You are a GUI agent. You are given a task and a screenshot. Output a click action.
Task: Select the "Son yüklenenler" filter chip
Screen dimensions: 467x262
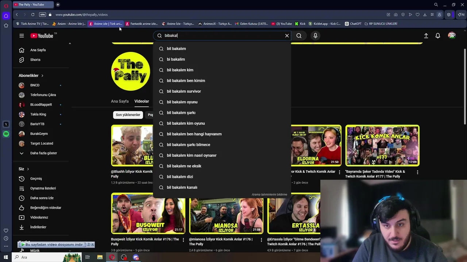[x=128, y=115]
